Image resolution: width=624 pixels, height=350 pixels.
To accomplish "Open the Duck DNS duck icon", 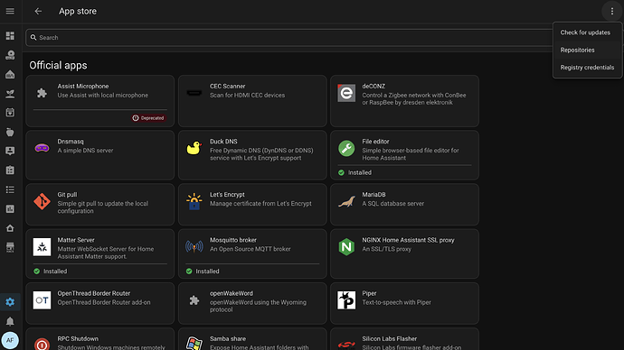I will (194, 148).
